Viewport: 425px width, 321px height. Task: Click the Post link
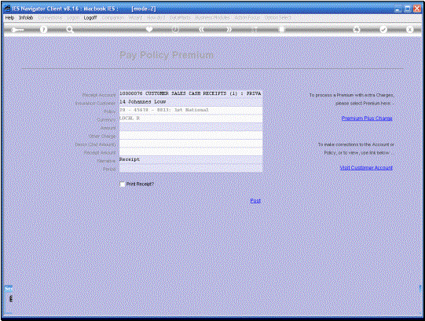pyautogui.click(x=255, y=200)
